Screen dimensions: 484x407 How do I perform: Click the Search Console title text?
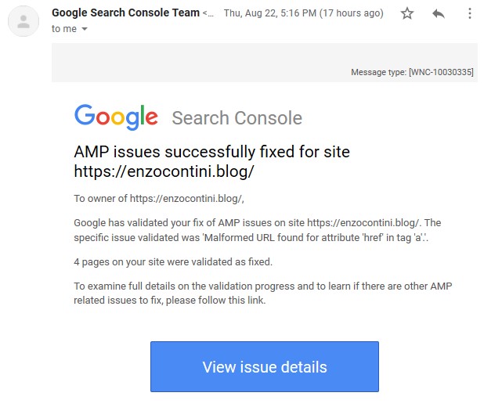(237, 118)
